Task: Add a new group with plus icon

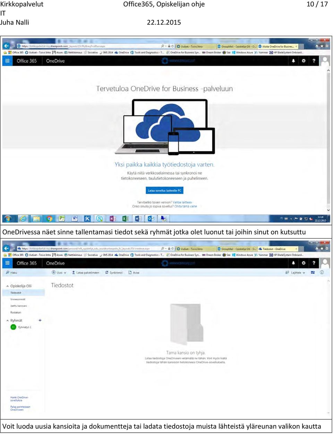Action: (x=40, y=320)
